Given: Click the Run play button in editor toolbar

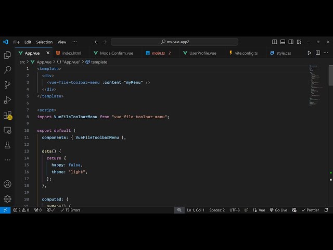Looking at the screenshot, I should 310,53.
